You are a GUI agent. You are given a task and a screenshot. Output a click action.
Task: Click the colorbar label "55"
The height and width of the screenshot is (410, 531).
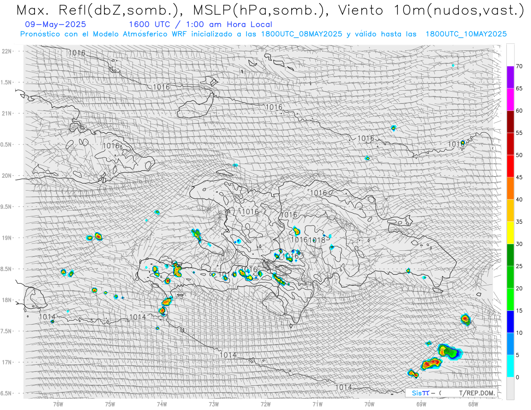click(519, 133)
